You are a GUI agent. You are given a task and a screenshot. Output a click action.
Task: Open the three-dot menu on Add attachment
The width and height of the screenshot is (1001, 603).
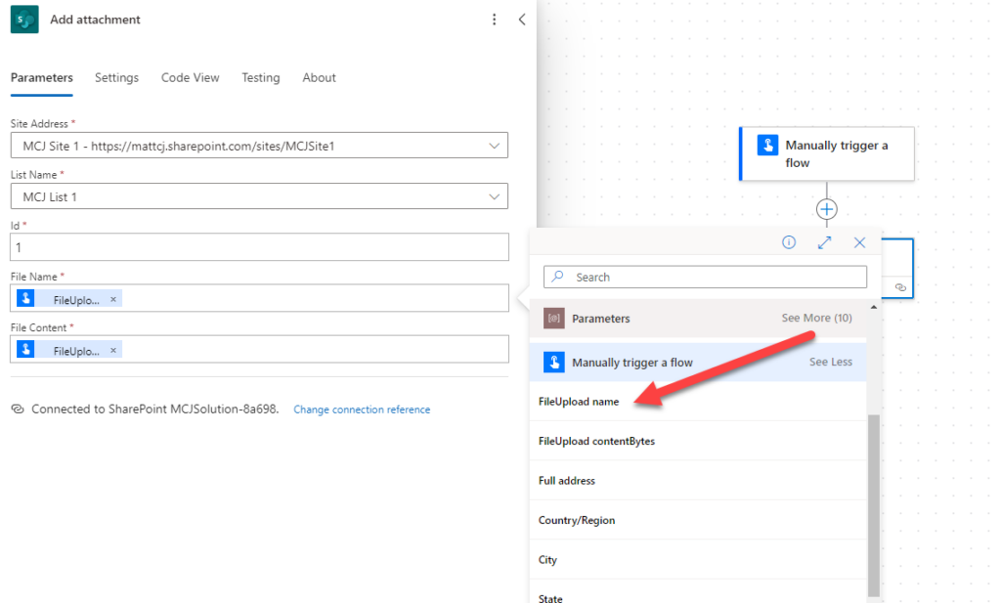point(494,19)
